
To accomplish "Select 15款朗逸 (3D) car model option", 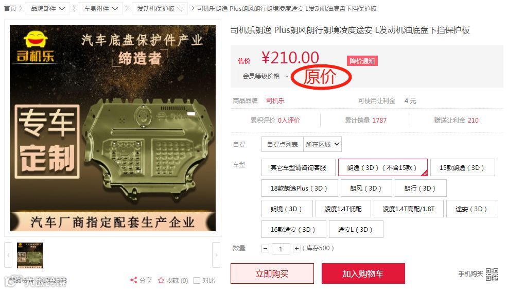I will tap(462, 168).
